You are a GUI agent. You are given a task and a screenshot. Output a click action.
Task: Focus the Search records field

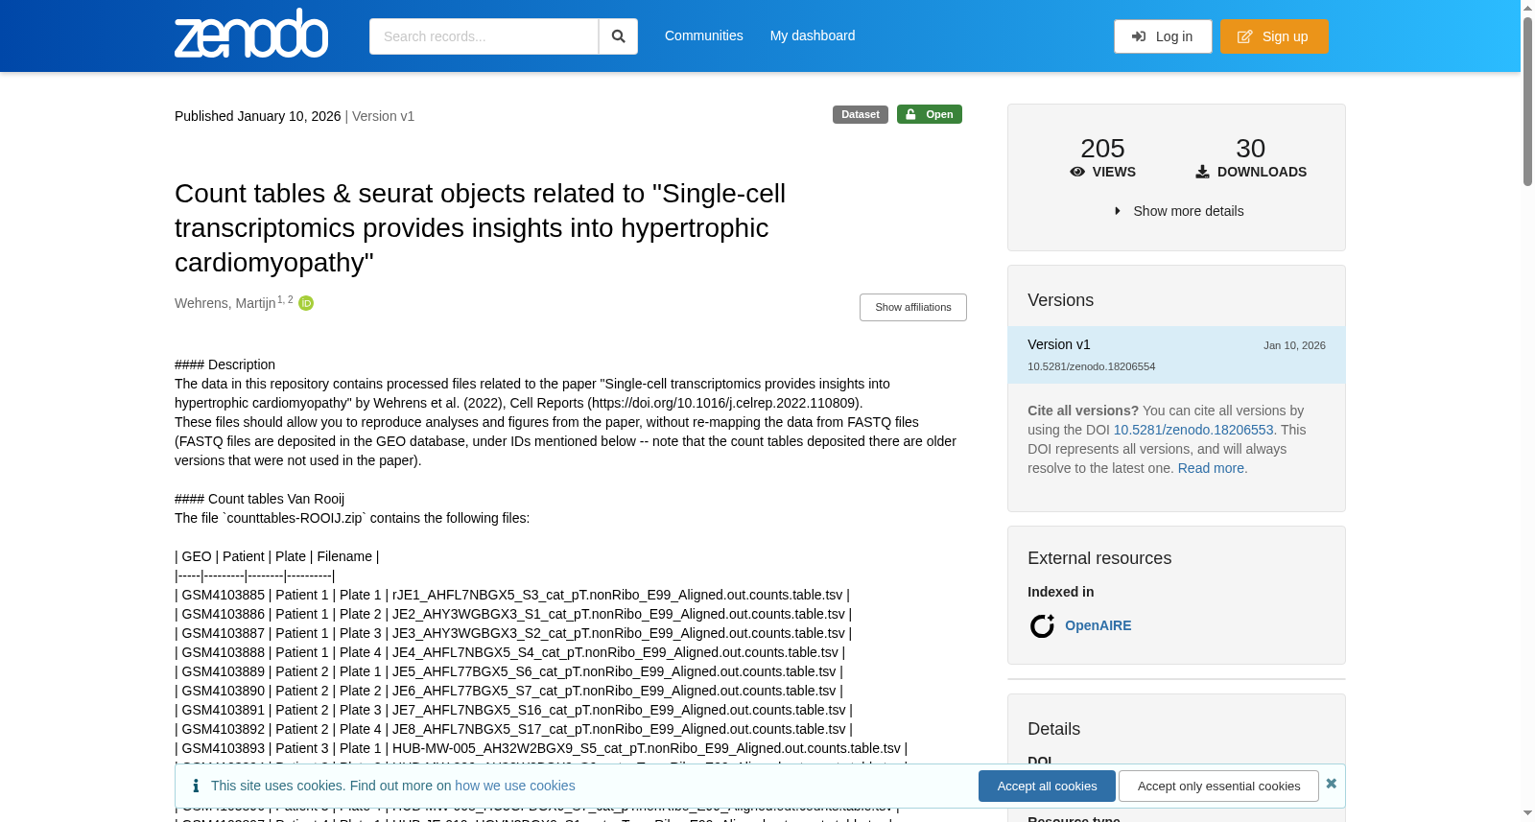484,36
